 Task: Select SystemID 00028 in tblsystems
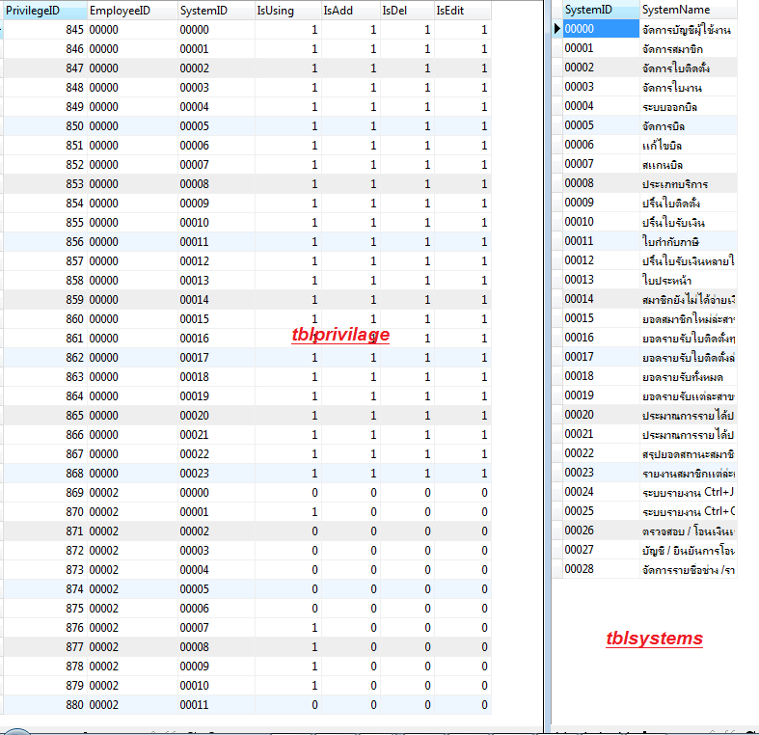point(600,569)
